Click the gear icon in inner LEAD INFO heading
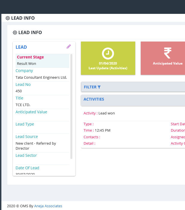 [15, 33]
